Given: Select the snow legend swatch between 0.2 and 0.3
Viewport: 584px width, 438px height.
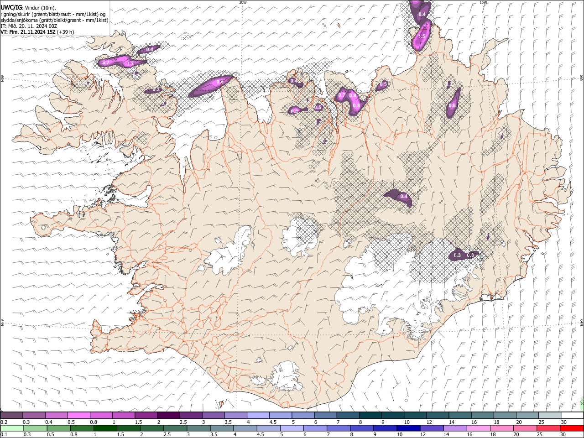Looking at the screenshot, I should (11, 416).
